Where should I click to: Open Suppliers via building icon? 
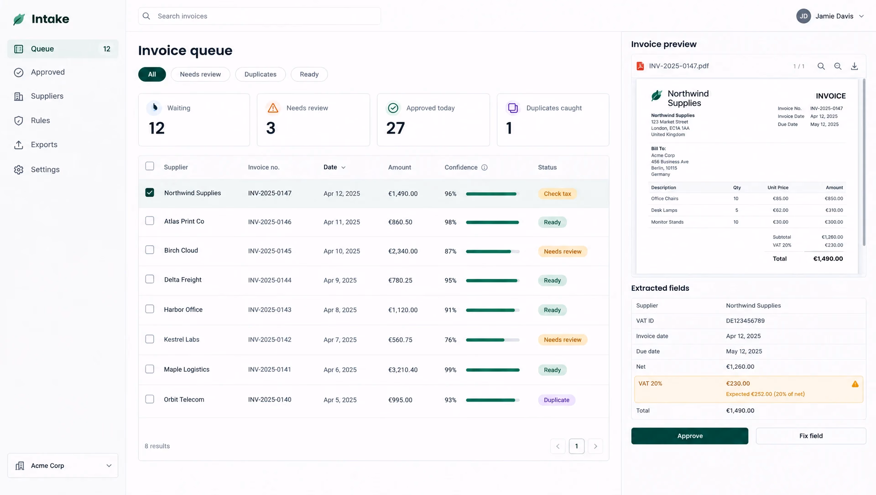pyautogui.click(x=19, y=97)
